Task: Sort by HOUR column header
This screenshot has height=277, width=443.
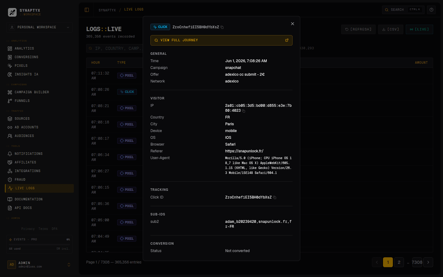Action: [x=96, y=63]
